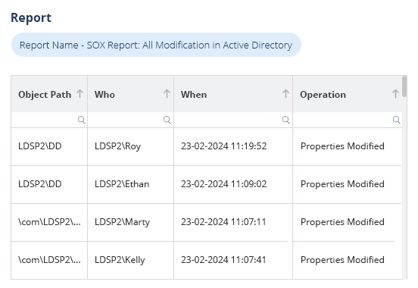The height and width of the screenshot is (288, 418).
Task: Click the Who column header
Action: [130, 94]
